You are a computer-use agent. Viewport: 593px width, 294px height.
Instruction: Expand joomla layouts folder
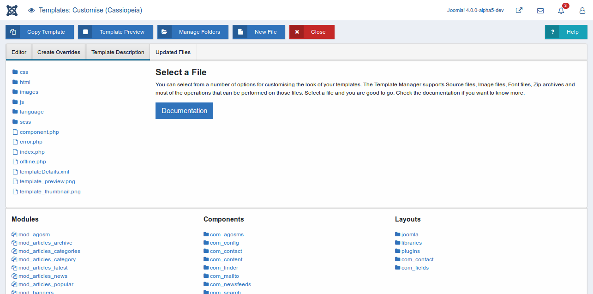pyautogui.click(x=410, y=234)
